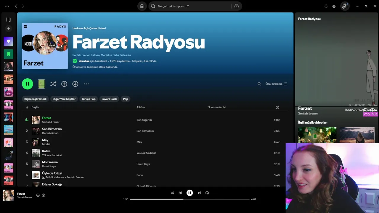Open Sertab Erener in right panel
Screen dimensions: 379x213
coord(308,114)
